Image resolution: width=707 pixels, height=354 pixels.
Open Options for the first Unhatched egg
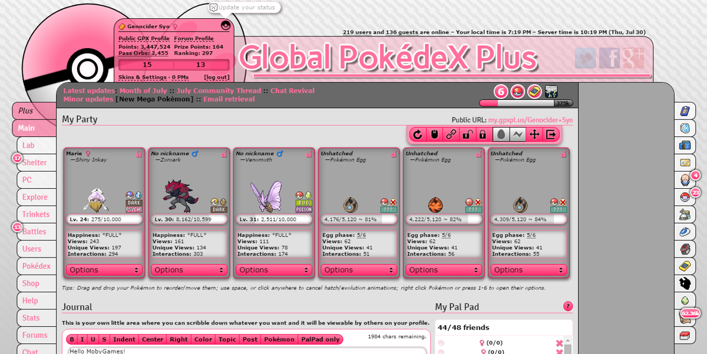(x=358, y=270)
